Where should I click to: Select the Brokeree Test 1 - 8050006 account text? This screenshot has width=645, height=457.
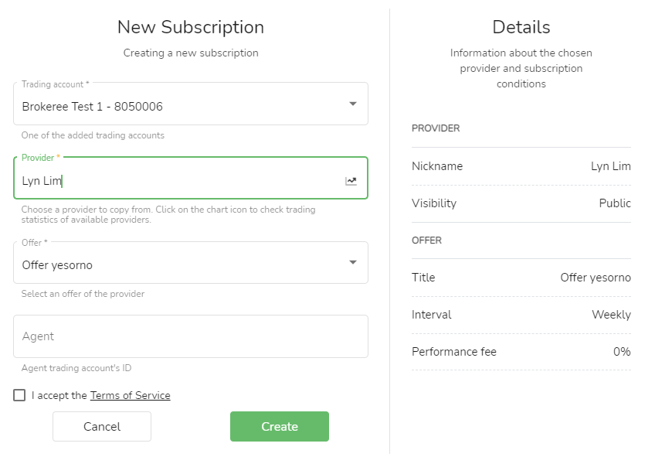click(92, 107)
